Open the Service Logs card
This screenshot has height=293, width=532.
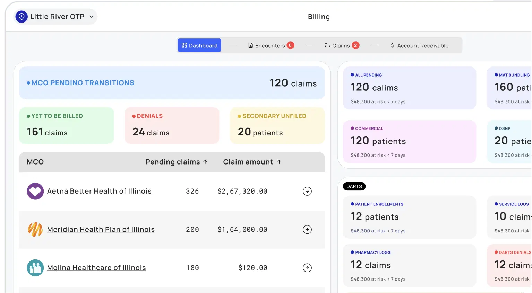click(x=509, y=217)
